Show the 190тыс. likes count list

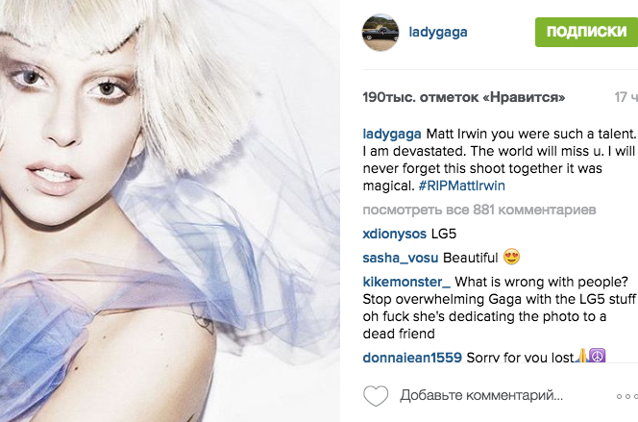pyautogui.click(x=464, y=97)
